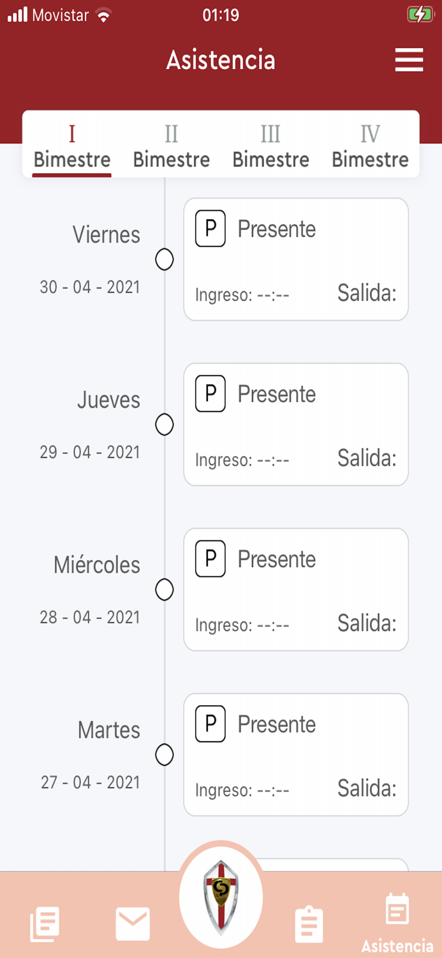Toggle the timeline marker for Martes 27-04-2021
The height and width of the screenshot is (958, 442).
165,754
